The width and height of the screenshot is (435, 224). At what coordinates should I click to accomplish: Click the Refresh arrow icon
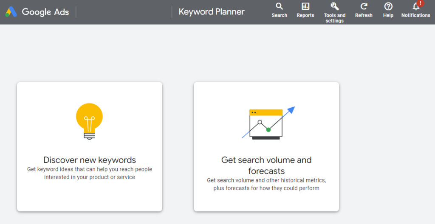point(364,6)
